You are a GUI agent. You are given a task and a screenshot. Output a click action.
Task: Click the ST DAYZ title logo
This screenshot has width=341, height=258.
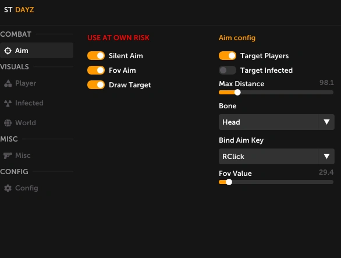(x=19, y=10)
